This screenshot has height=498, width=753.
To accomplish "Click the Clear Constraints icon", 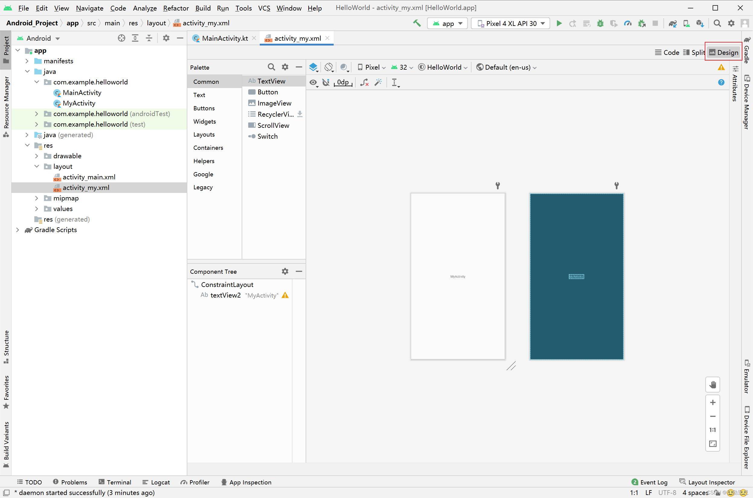I will coord(364,83).
